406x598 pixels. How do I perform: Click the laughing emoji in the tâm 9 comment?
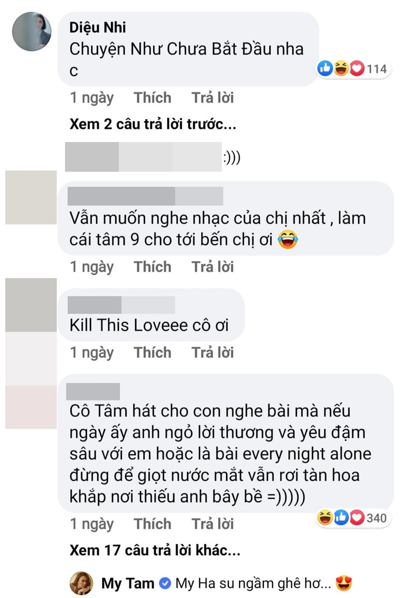coord(288,240)
